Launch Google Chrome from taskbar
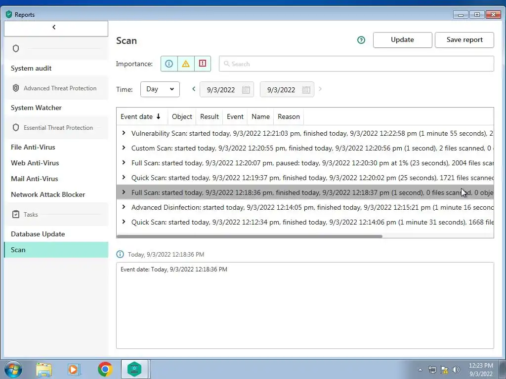This screenshot has width=506, height=379. (x=105, y=369)
